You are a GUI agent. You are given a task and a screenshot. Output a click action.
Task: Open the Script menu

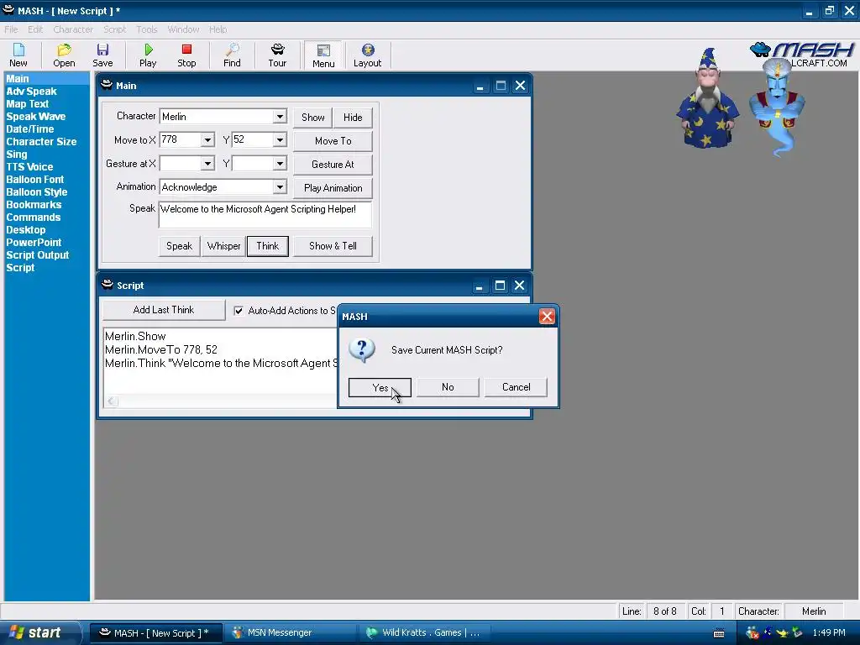coord(114,29)
